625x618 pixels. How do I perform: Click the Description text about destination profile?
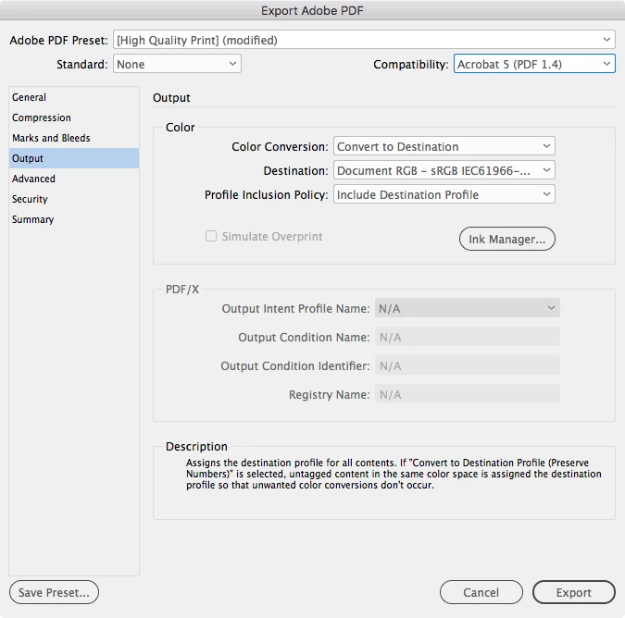[x=394, y=474]
